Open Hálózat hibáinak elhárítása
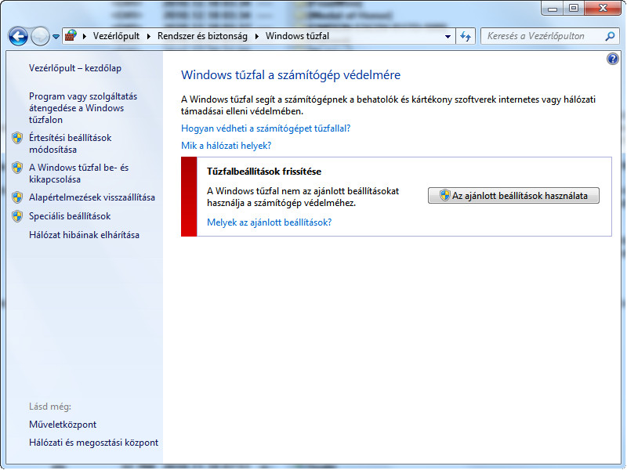627x470 pixels. (x=84, y=234)
